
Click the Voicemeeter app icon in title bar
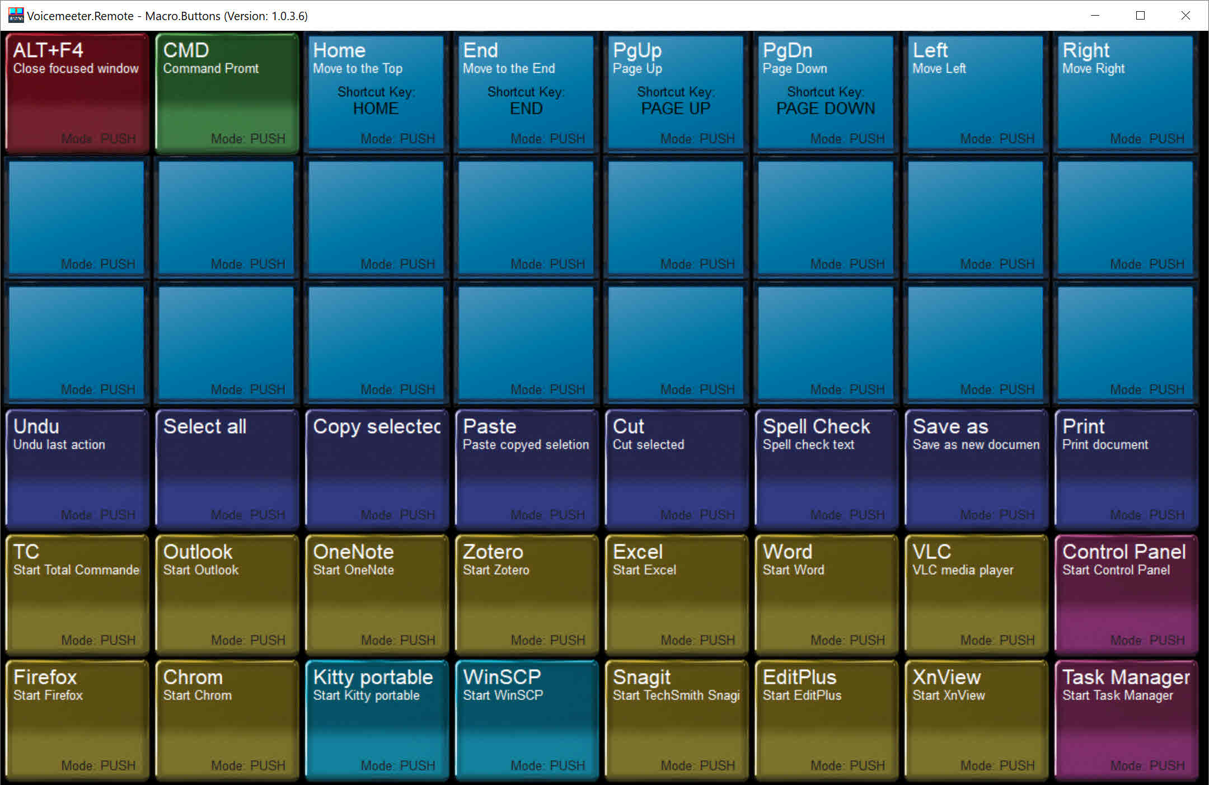pyautogui.click(x=16, y=15)
